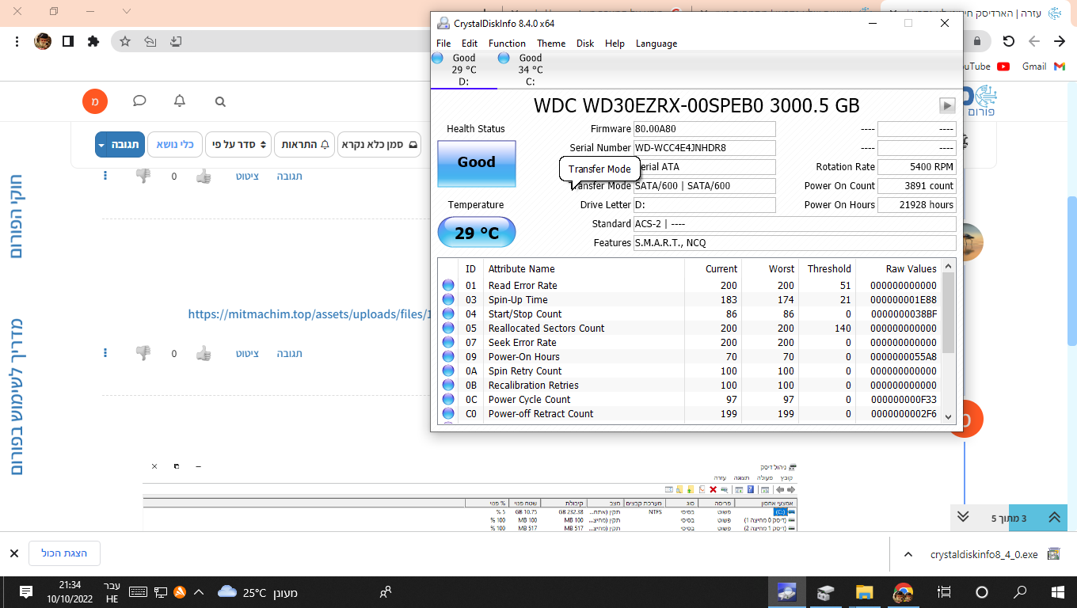Click the Good health status button
This screenshot has height=608, width=1077.
coord(477,163)
